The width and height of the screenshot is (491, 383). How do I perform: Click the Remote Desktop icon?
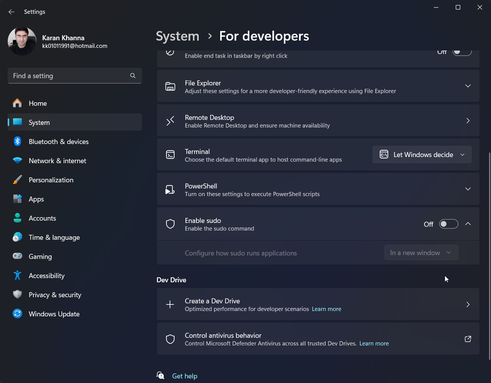(x=170, y=121)
